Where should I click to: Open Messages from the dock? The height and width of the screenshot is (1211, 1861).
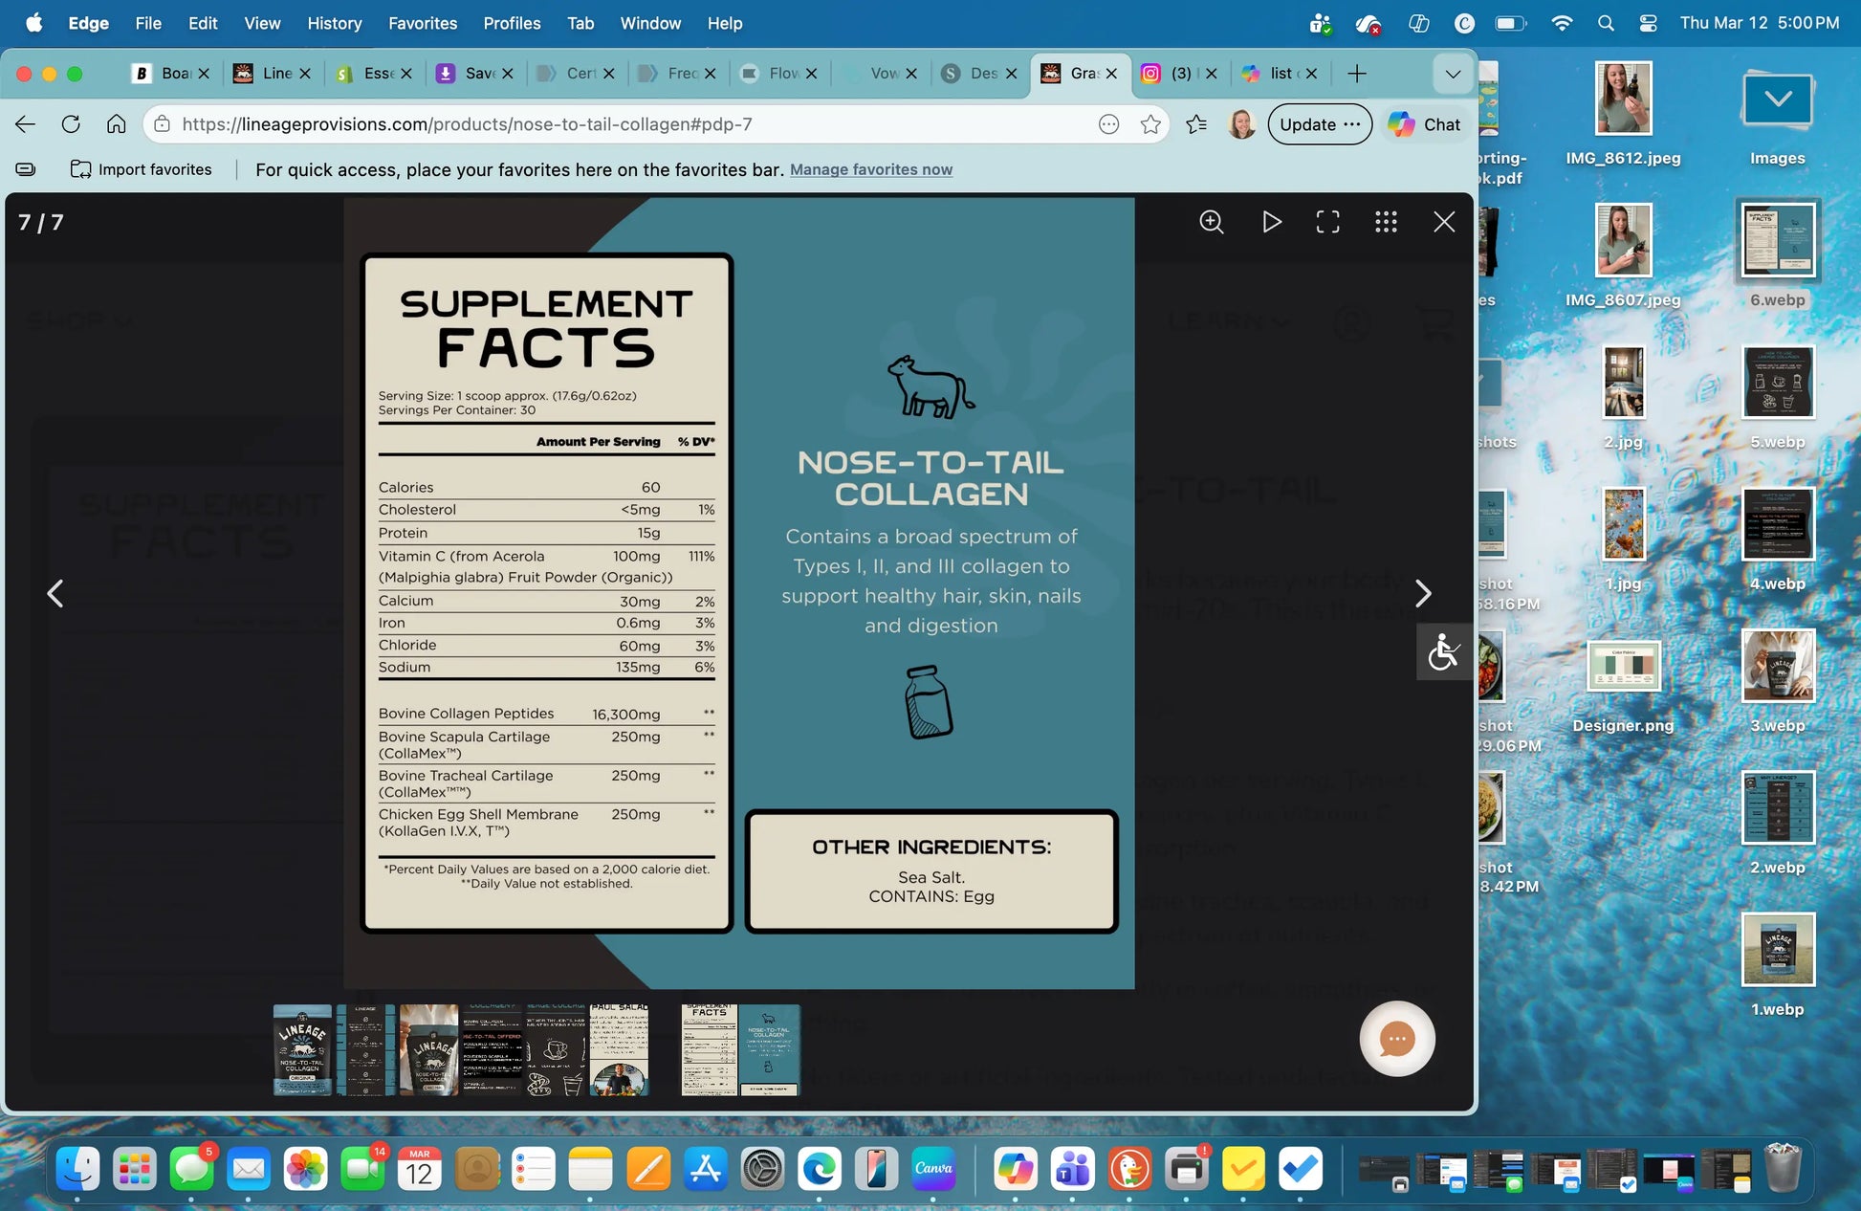pos(191,1169)
